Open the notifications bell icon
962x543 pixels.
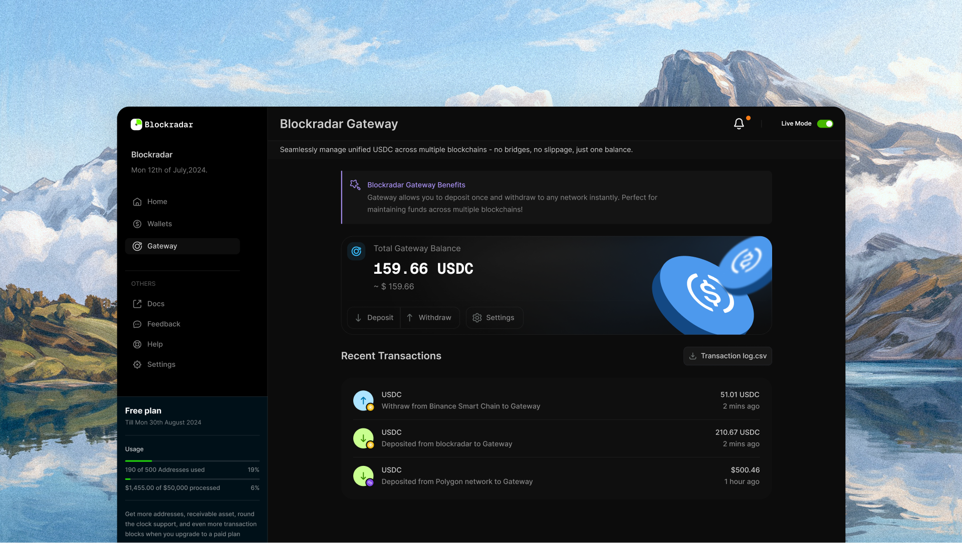pos(739,124)
